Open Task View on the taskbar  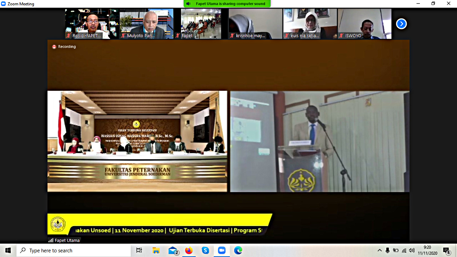click(x=139, y=251)
